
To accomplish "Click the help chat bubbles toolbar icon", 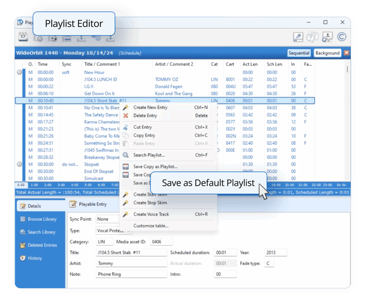I will (313, 37).
